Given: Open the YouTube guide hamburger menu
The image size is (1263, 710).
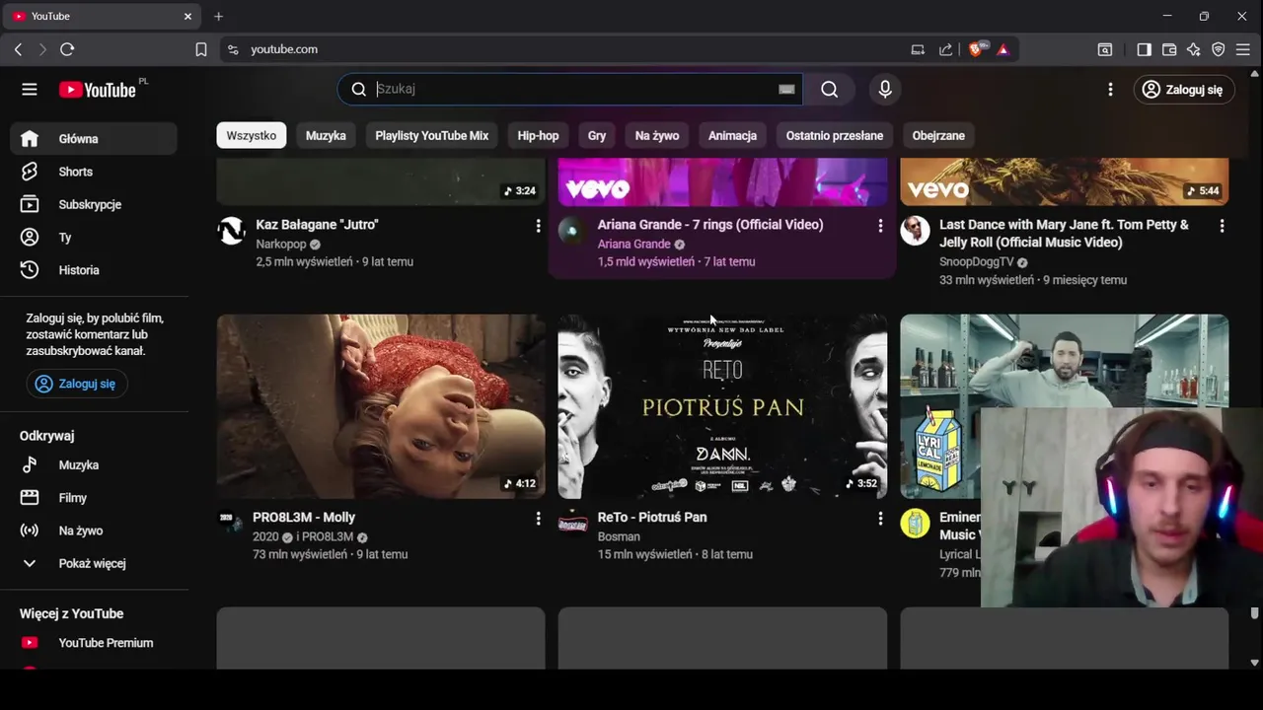Looking at the screenshot, I should tap(30, 90).
